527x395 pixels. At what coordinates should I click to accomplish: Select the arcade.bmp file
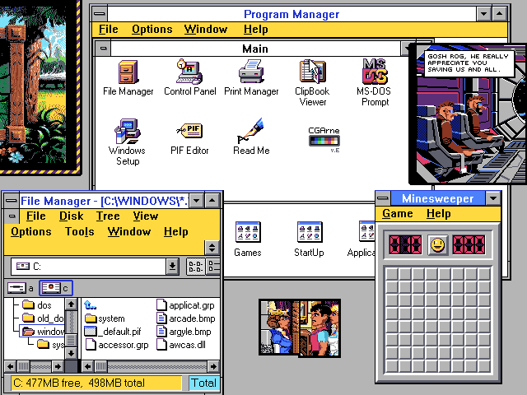186,318
